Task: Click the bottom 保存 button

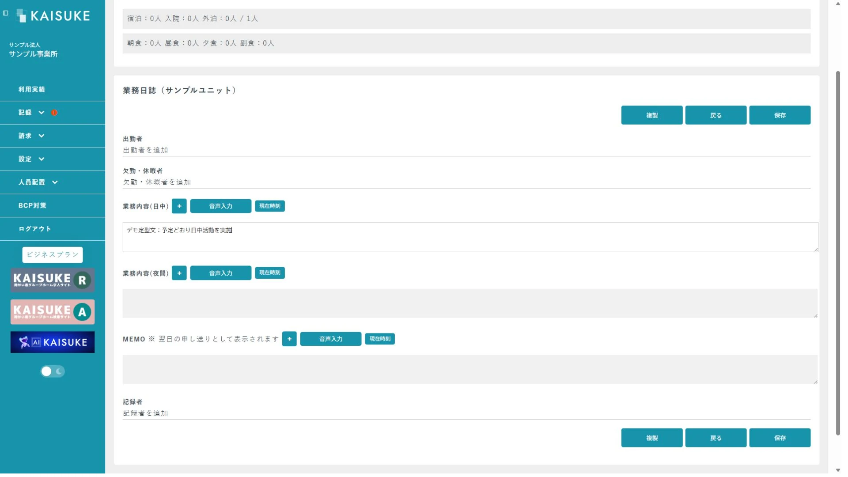Action: click(x=780, y=438)
